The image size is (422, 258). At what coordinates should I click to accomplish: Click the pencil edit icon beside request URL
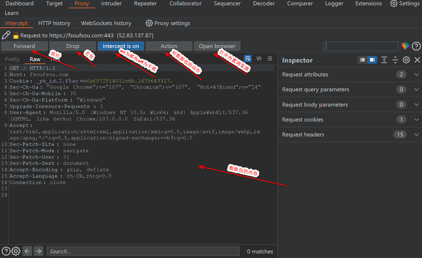6,35
